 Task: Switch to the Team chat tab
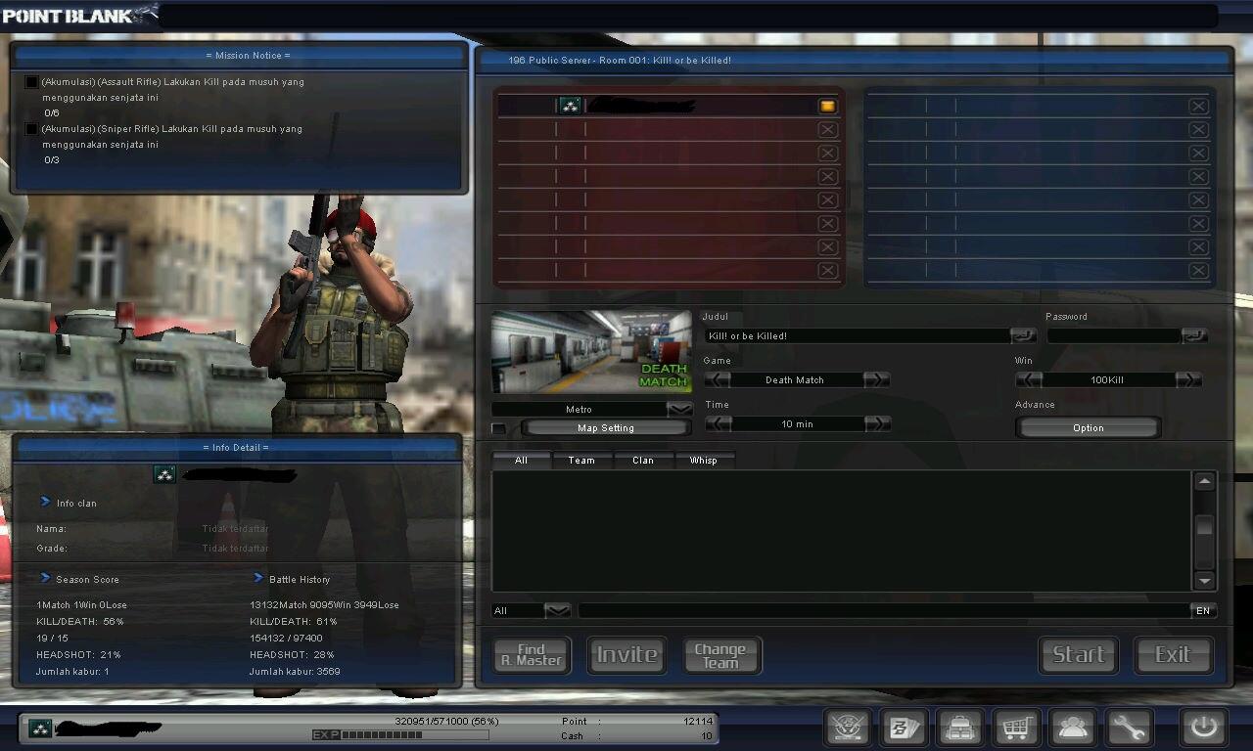[581, 460]
